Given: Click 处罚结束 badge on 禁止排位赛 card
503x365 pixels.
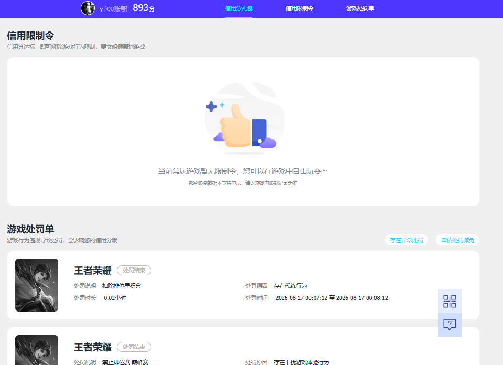Looking at the screenshot, I should (x=134, y=347).
